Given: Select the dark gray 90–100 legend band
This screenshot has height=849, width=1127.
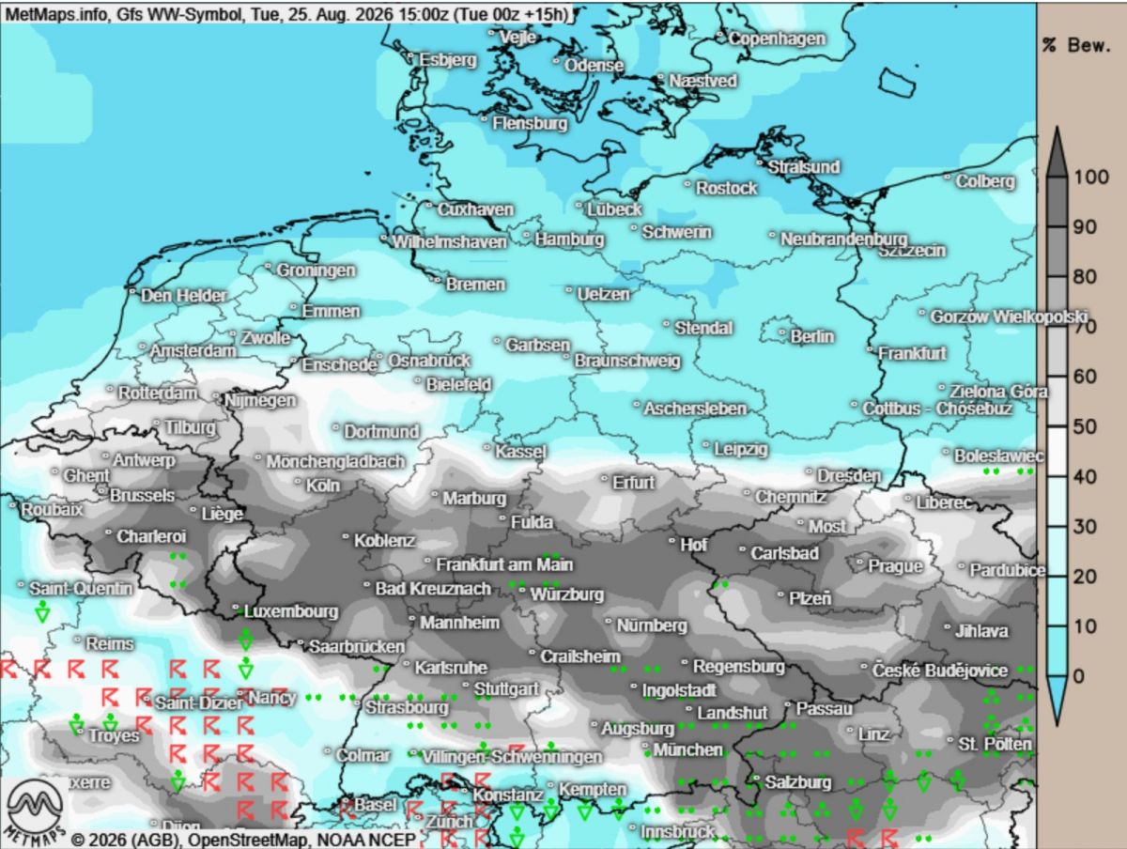Looking at the screenshot, I should pos(1057,201).
